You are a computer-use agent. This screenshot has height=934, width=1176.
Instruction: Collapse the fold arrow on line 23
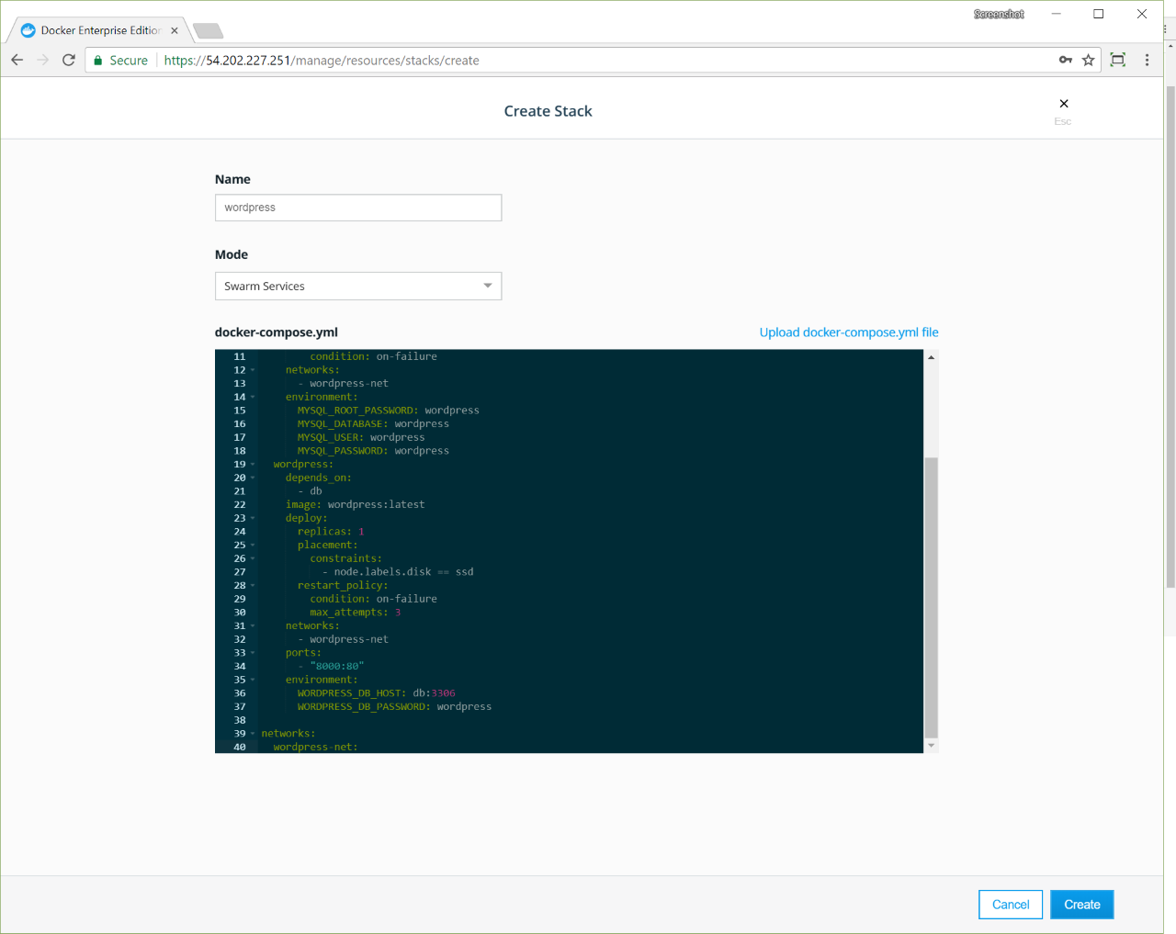click(253, 518)
